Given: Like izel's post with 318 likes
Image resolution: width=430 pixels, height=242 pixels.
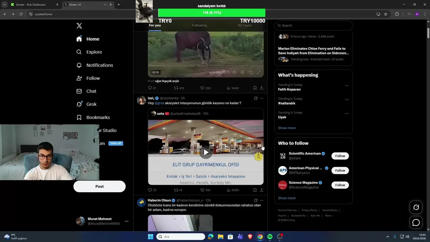Looking at the screenshot, I should coord(205,190).
